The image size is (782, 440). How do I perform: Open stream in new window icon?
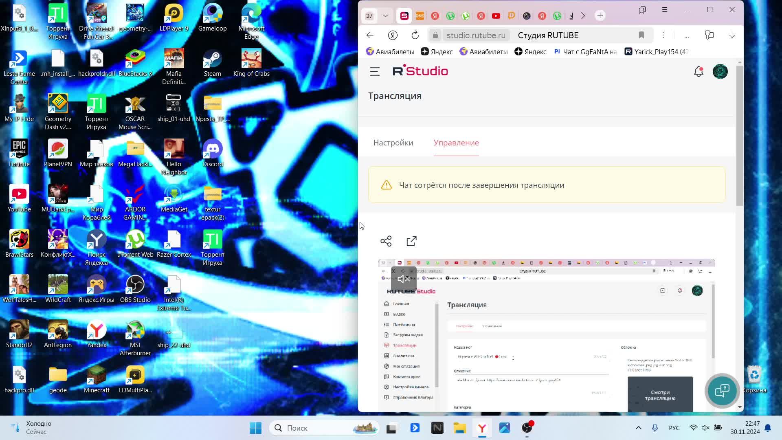click(x=411, y=241)
